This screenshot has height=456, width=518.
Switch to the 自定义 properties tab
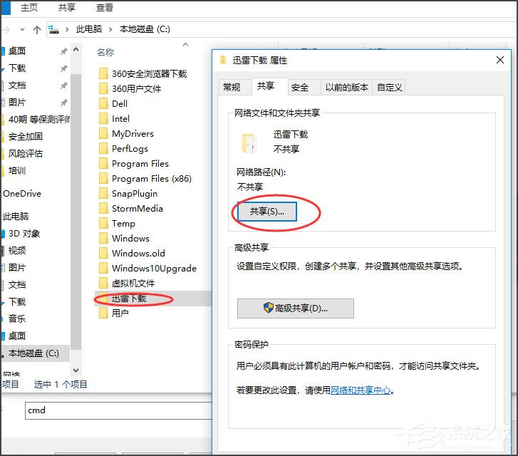390,87
